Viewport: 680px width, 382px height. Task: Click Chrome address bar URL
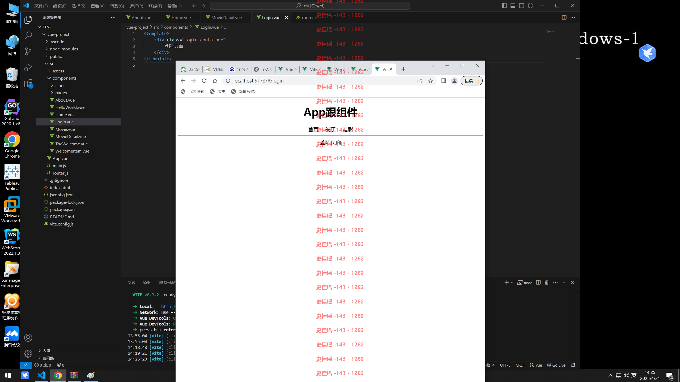click(x=258, y=81)
